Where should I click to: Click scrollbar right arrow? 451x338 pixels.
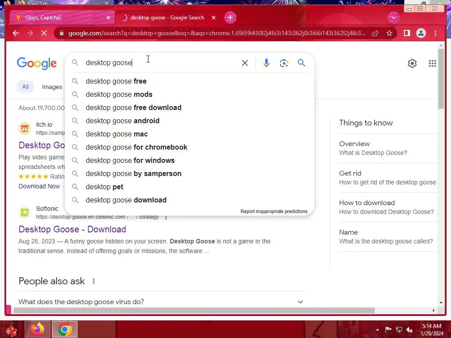(x=433, y=310)
